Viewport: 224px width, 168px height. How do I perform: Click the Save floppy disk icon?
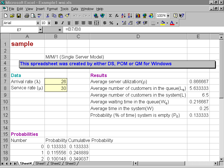point(19,16)
